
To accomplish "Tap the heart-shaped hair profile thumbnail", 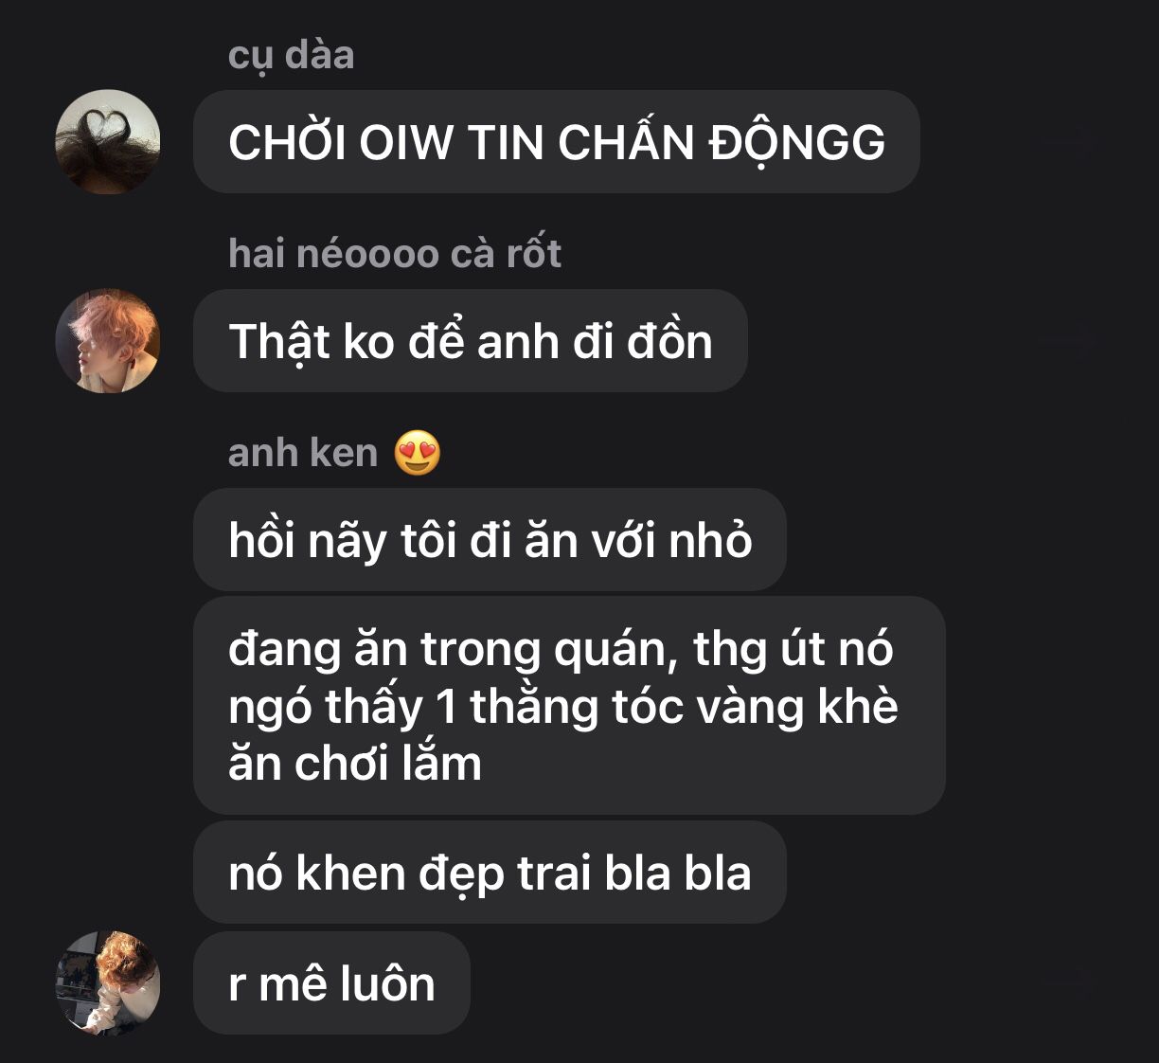I will (x=108, y=142).
